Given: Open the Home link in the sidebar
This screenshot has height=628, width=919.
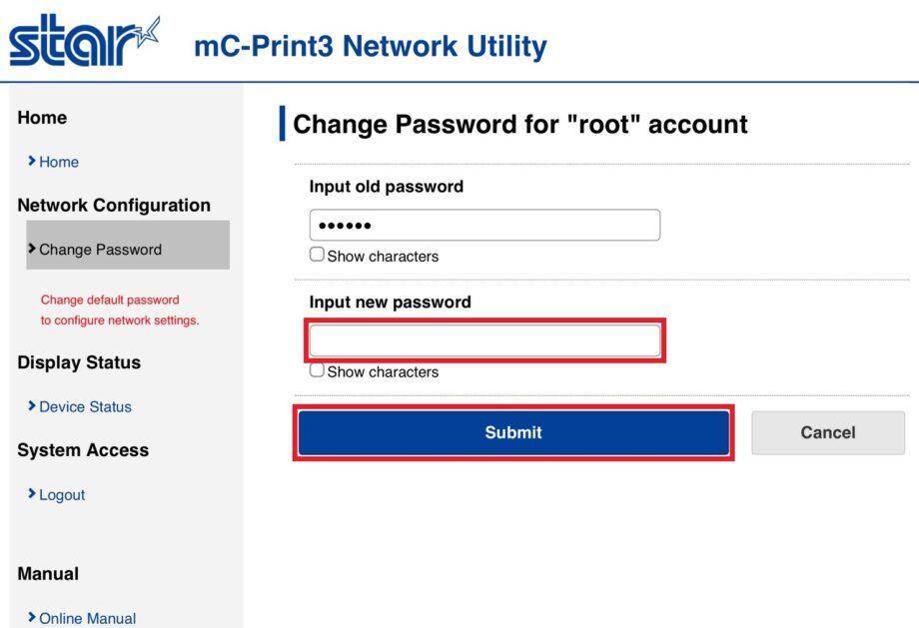Looking at the screenshot, I should [x=59, y=162].
